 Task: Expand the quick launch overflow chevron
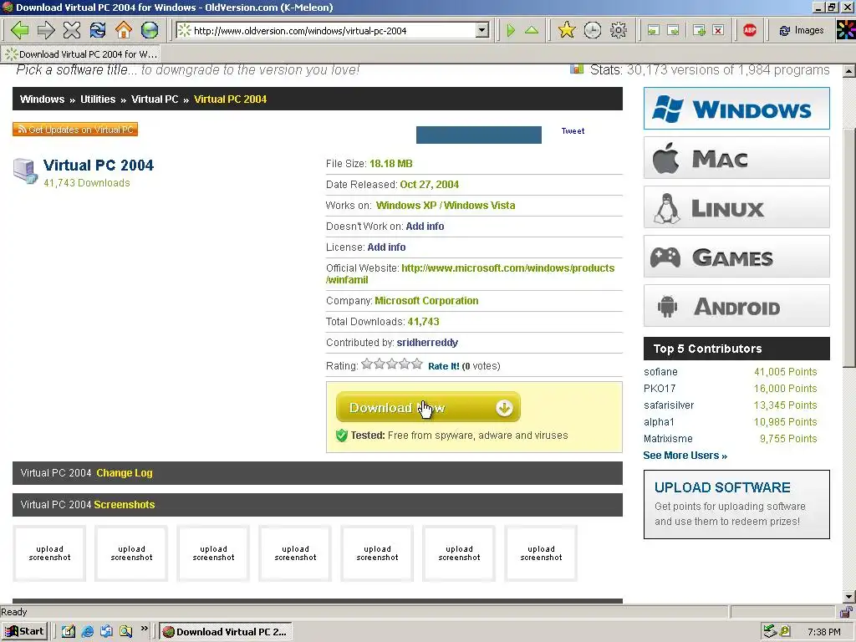[144, 629]
